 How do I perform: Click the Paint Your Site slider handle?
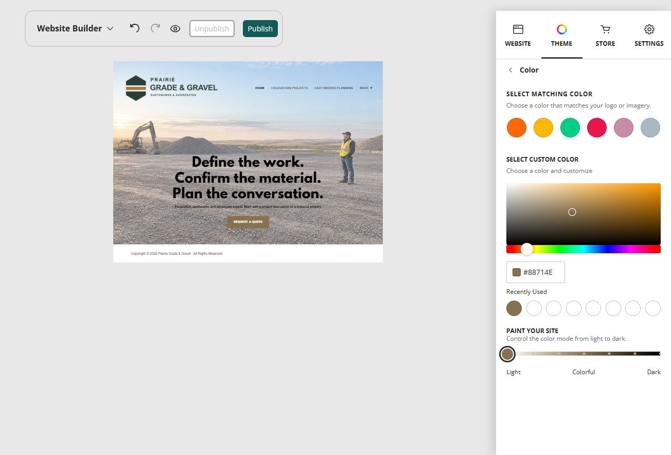point(507,354)
